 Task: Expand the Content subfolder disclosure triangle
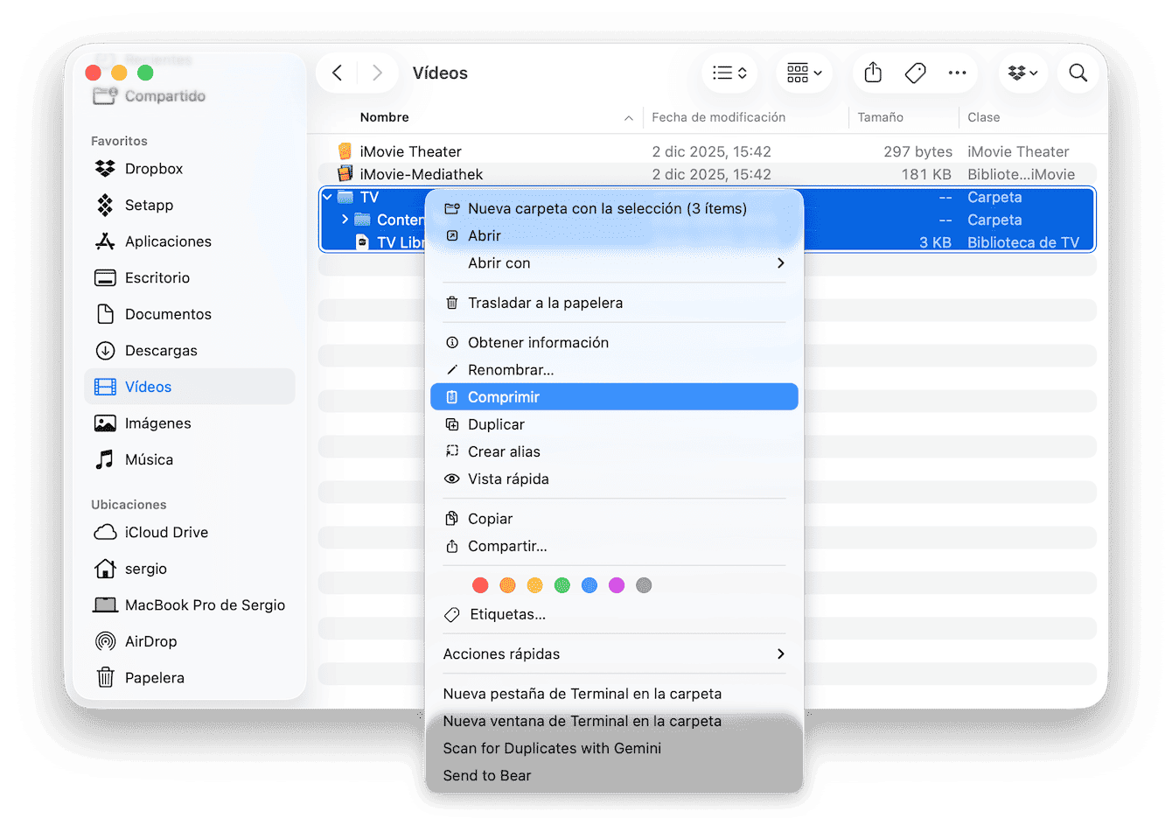(345, 220)
